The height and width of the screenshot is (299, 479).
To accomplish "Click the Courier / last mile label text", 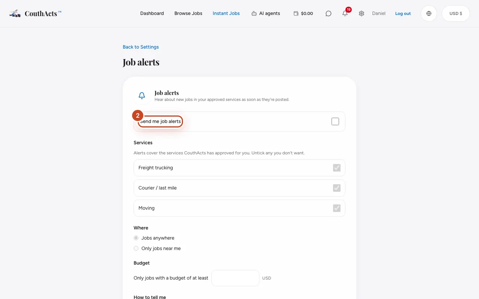I will click(x=158, y=188).
